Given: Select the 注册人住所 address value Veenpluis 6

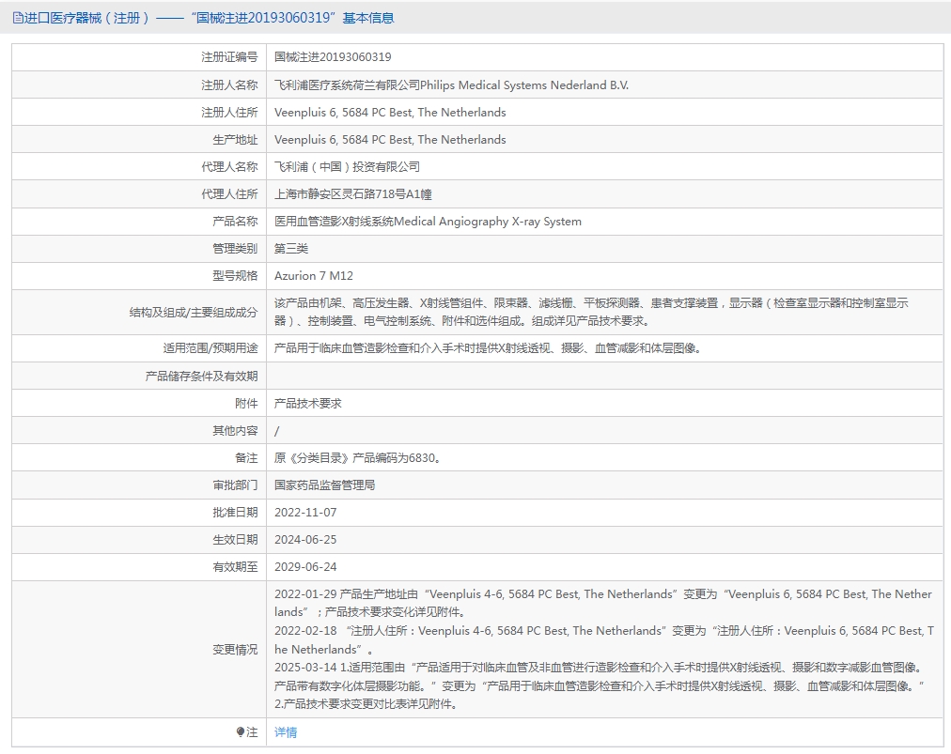Looking at the screenshot, I should point(390,112).
